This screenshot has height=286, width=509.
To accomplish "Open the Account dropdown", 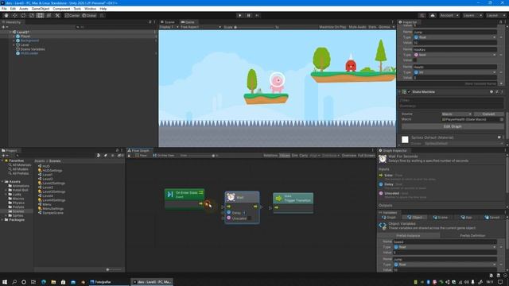I will [449, 15].
